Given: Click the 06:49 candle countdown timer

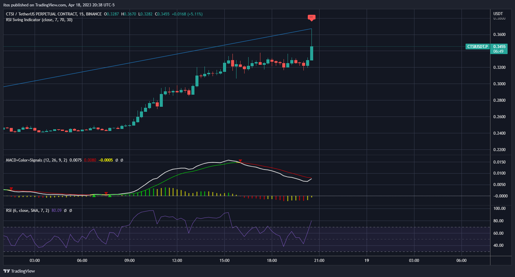Looking at the screenshot, I should click(x=498, y=51).
